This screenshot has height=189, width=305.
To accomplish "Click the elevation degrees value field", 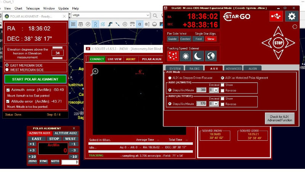I will pos(58,53).
